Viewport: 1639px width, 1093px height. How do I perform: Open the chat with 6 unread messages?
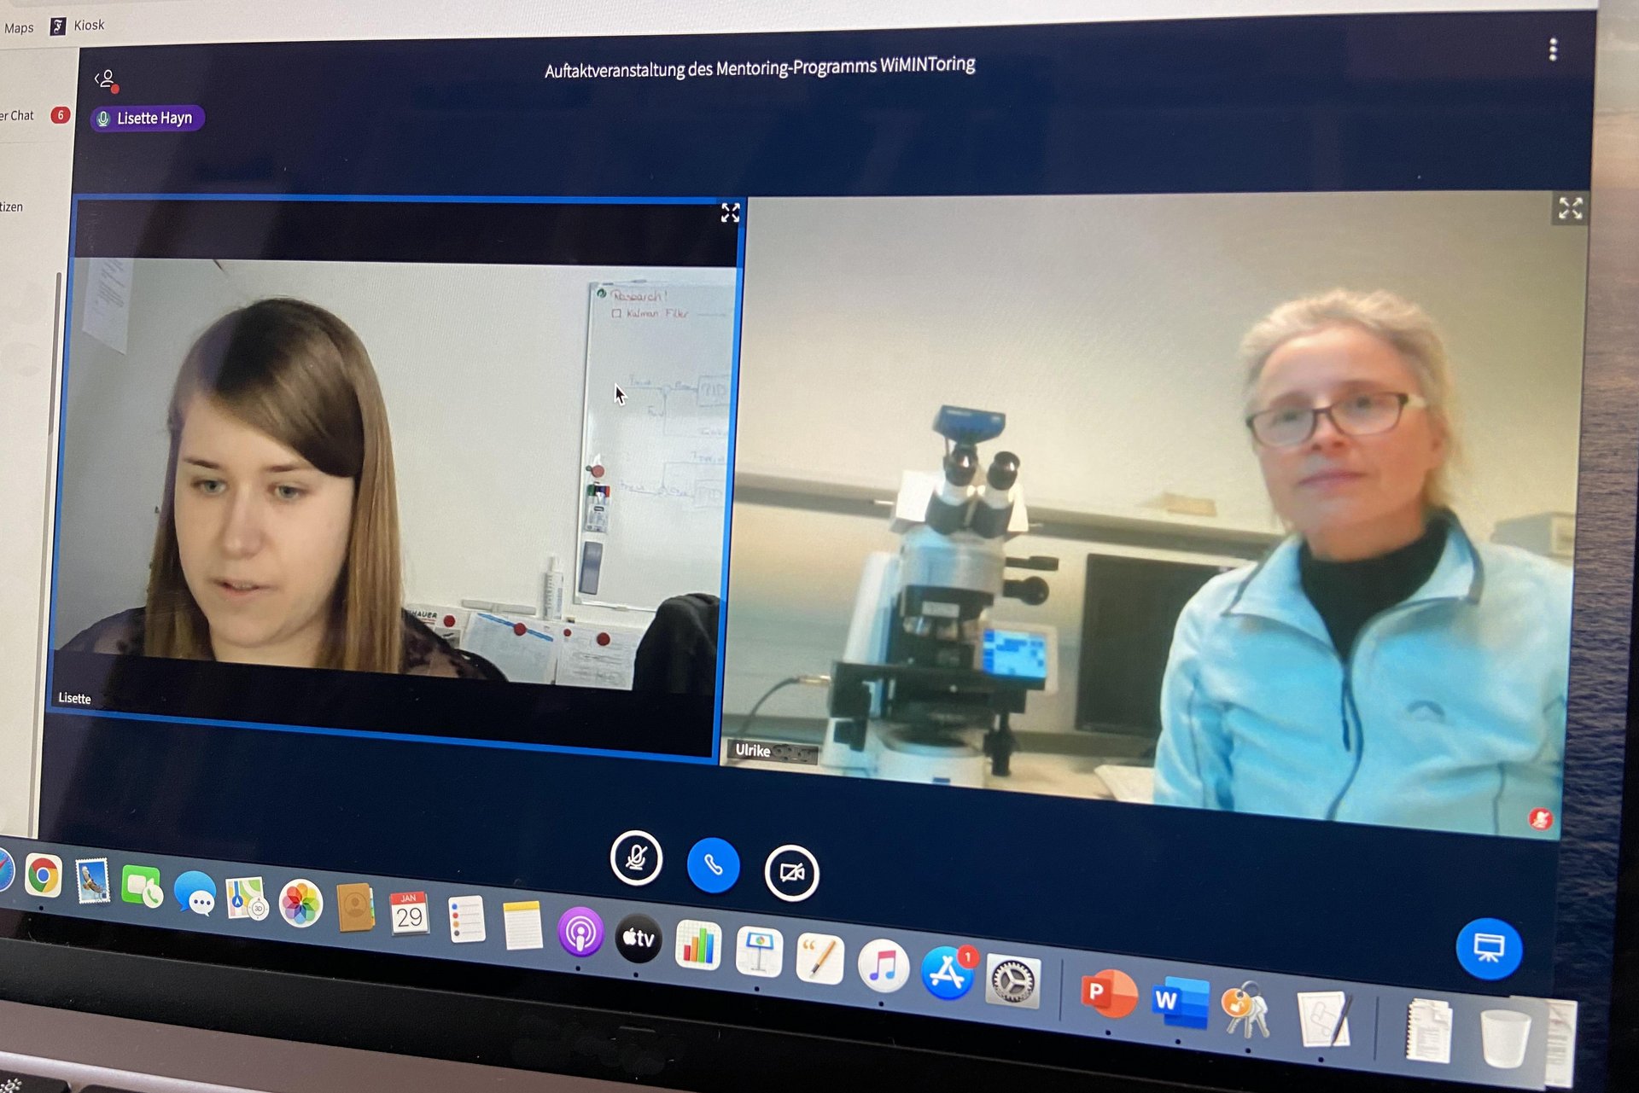click(x=26, y=115)
